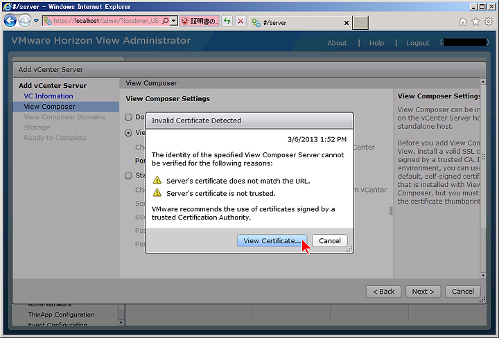The height and width of the screenshot is (338, 499).
Task: Open Favorites star icon
Action: tap(475, 21)
